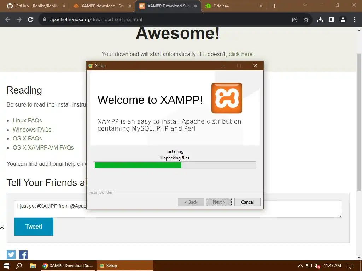
Task: Click the network tray icon
Action: (x=309, y=266)
